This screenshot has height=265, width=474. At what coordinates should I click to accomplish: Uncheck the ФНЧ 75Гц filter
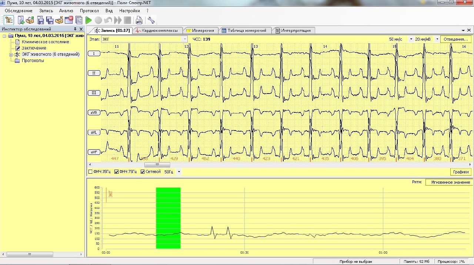click(117, 172)
